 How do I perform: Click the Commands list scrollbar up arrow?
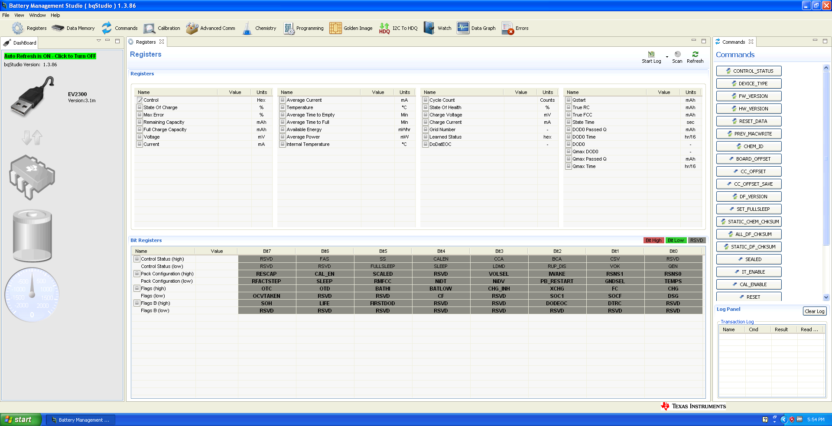click(x=826, y=68)
